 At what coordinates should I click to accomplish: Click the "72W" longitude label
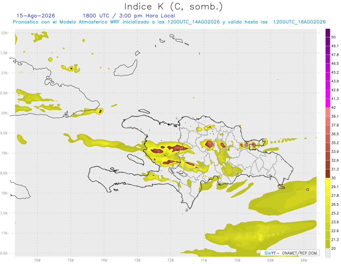point(170,260)
